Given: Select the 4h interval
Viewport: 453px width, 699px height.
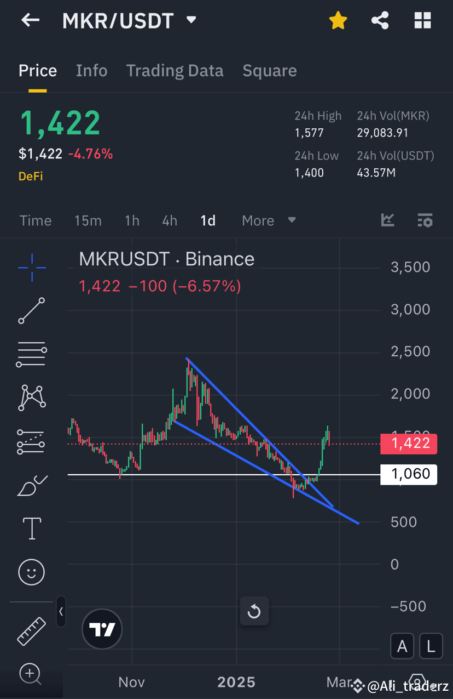Looking at the screenshot, I should pyautogui.click(x=170, y=220).
